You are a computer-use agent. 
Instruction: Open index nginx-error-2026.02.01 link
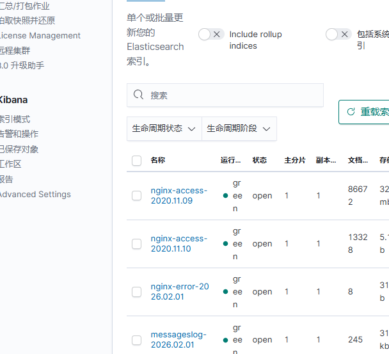[x=180, y=292]
